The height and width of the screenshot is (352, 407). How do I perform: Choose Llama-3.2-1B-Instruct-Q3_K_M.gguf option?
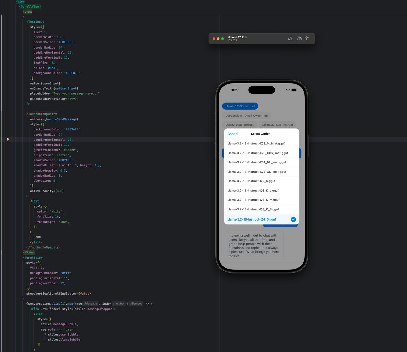pyautogui.click(x=261, y=200)
